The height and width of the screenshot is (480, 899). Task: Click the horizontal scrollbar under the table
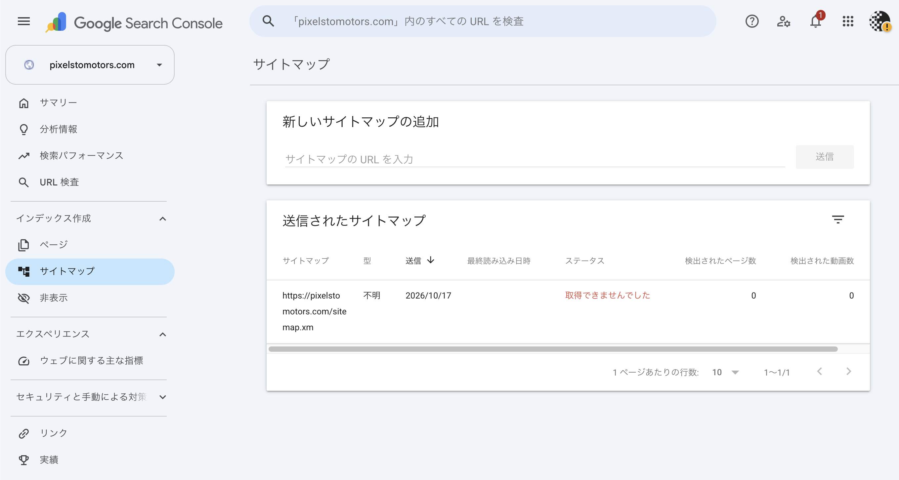coord(553,349)
